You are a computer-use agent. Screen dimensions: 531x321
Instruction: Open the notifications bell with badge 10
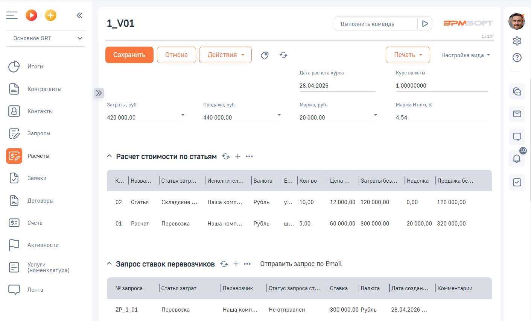517,159
